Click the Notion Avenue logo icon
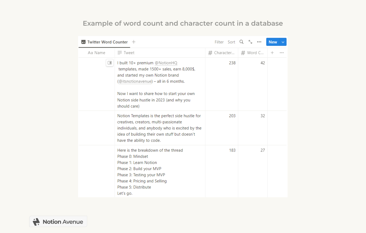This screenshot has width=366, height=233. point(36,221)
